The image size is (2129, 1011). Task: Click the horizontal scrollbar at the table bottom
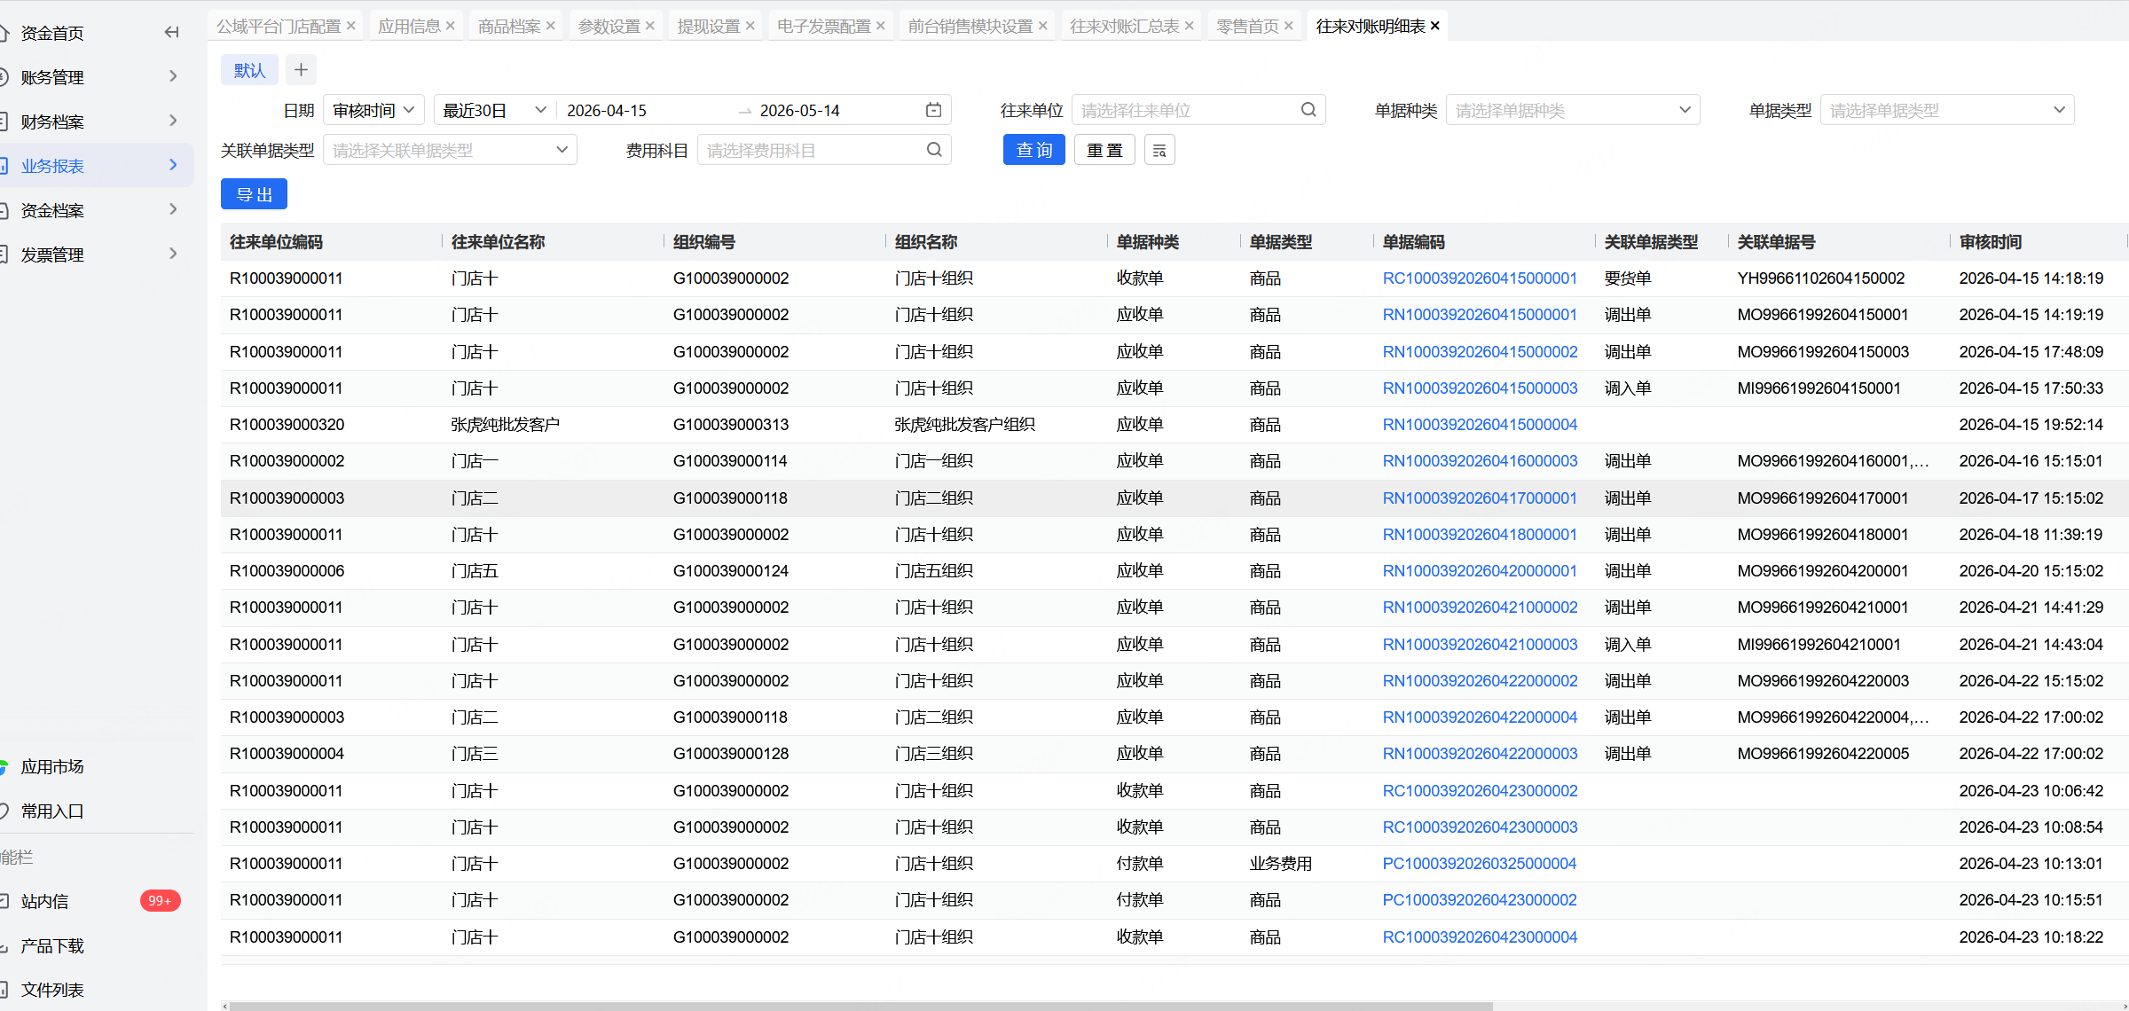pos(860,1006)
